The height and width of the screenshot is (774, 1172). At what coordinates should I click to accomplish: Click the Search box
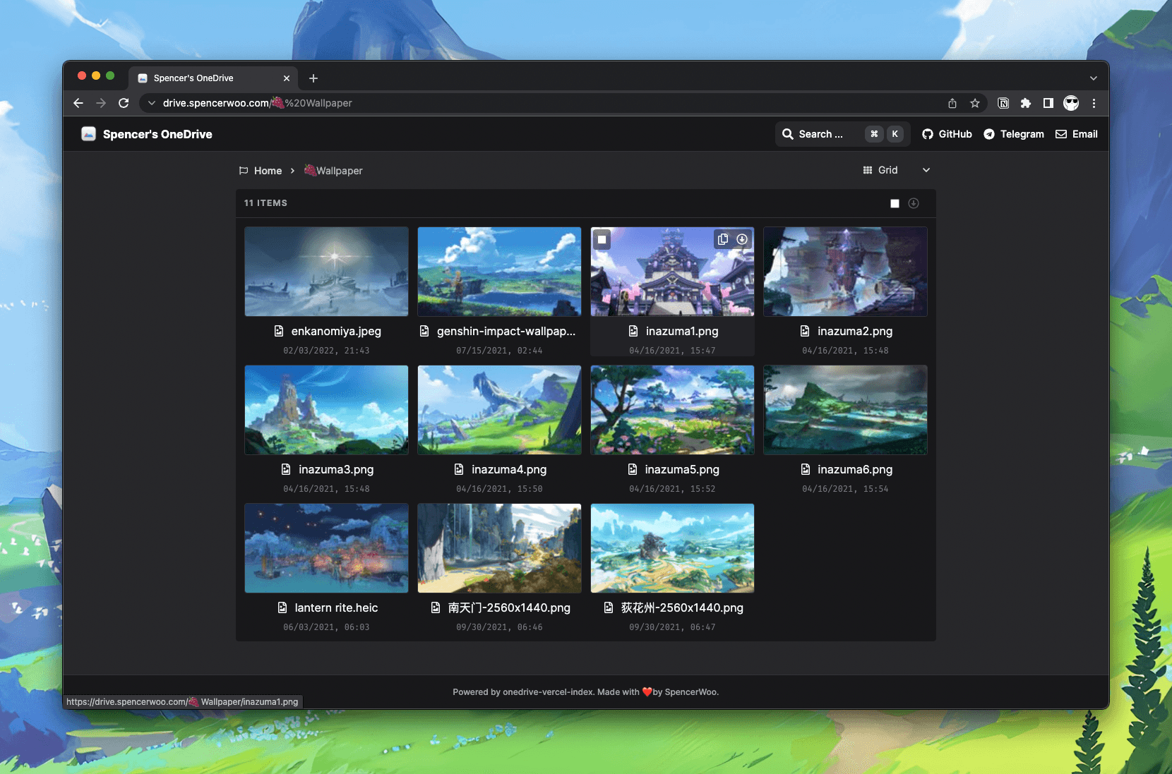820,134
